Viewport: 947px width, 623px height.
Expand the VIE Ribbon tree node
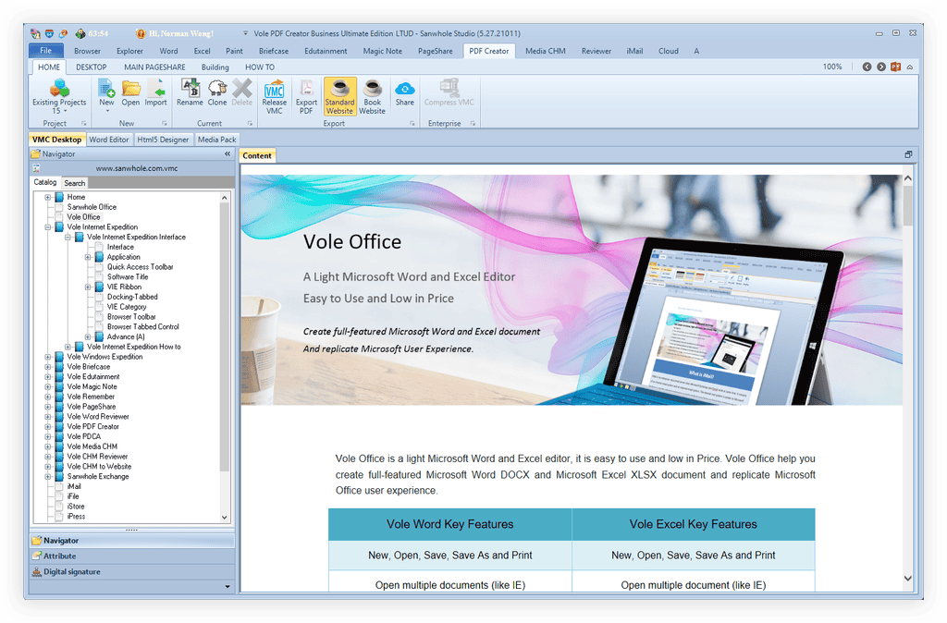[x=88, y=287]
